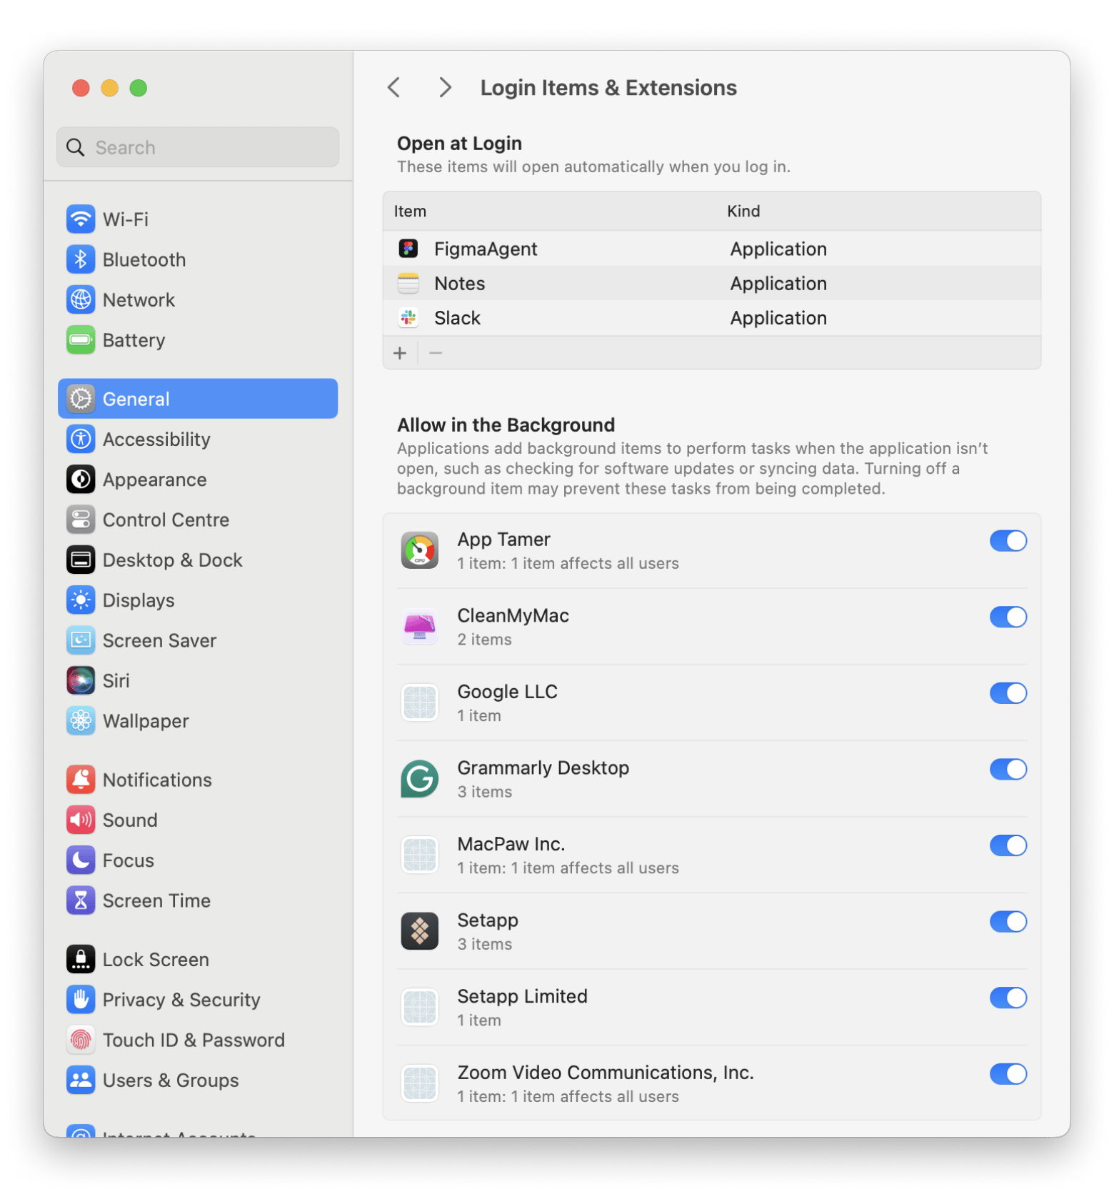
Task: Turn off Setapp Limited toggle
Action: coord(1008,998)
